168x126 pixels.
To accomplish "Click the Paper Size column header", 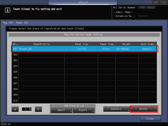I will (x=81, y=44).
